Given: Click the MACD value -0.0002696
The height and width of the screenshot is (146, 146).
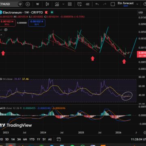Looking at the screenshot, I should pyautogui.click(x=59, y=108).
